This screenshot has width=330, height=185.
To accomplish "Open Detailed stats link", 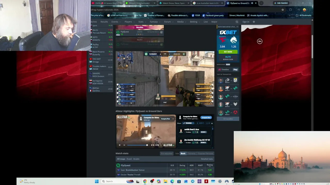I will coord(207,159).
